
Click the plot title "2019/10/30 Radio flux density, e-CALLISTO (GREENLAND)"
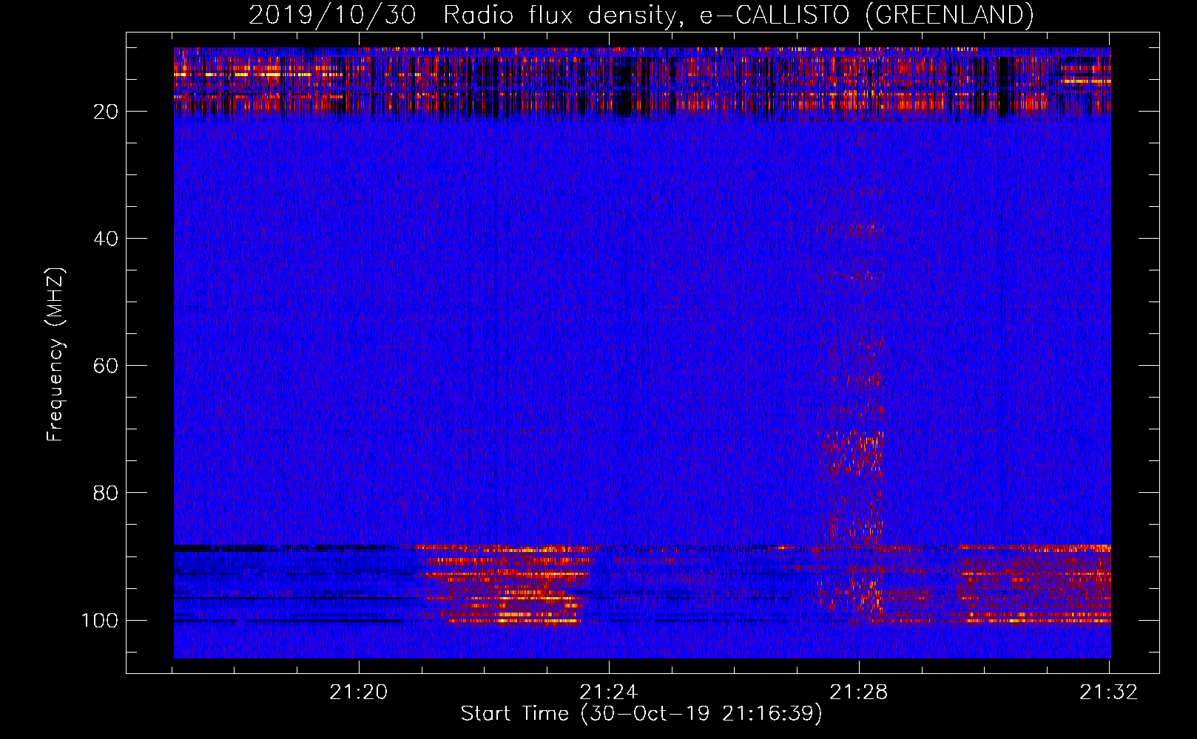641,15
